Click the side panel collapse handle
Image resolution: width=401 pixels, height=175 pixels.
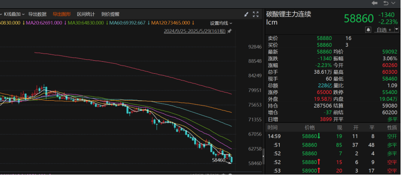point(263,156)
